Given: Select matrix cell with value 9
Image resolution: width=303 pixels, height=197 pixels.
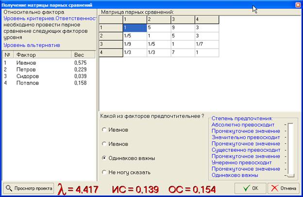Looking at the screenshot, I should click(x=183, y=28).
